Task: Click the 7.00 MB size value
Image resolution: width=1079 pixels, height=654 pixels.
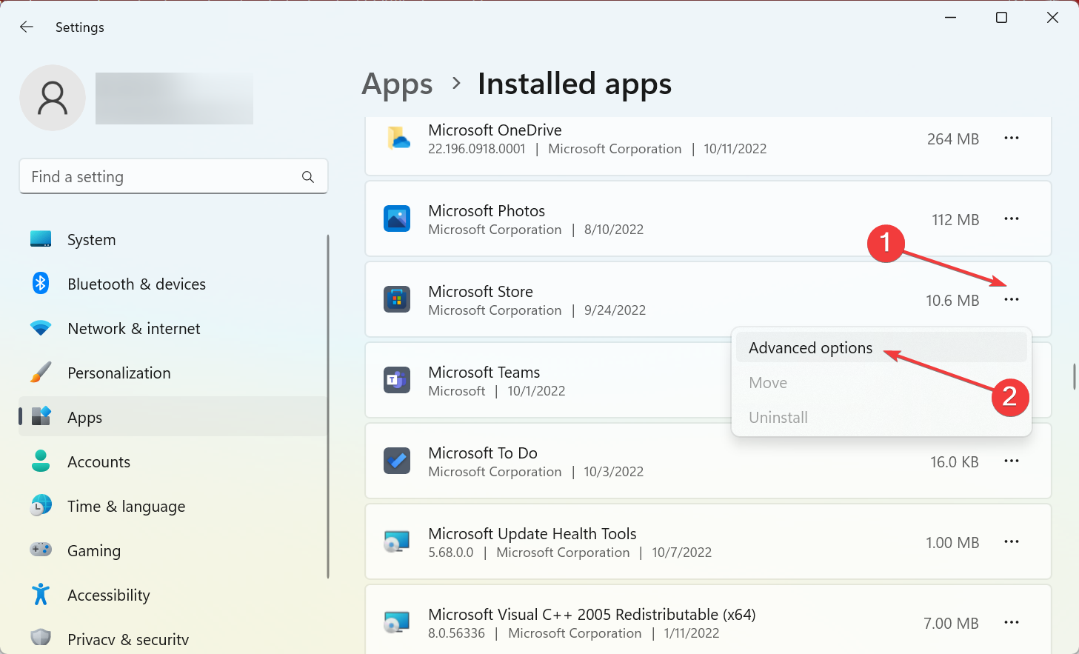Action: click(x=951, y=624)
